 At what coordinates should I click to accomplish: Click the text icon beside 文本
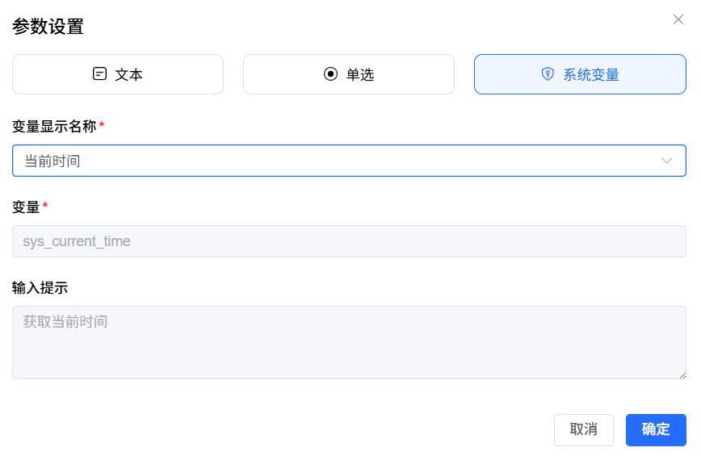[x=100, y=74]
